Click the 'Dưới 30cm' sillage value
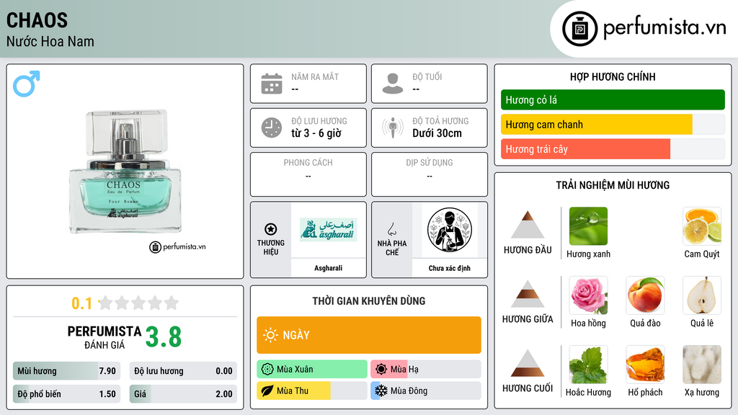Image resolution: width=738 pixels, height=415 pixels. (437, 133)
